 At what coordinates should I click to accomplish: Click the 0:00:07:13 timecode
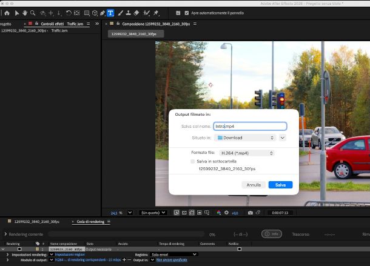(x=280, y=213)
